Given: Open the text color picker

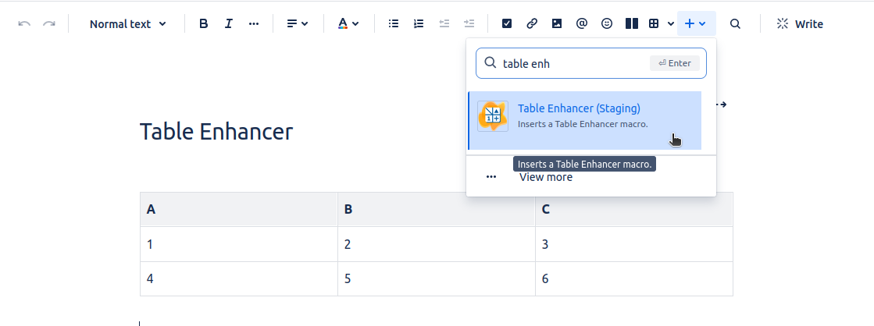Looking at the screenshot, I should tap(348, 23).
